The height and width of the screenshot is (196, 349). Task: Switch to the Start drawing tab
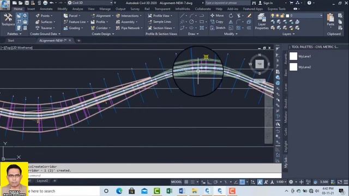pos(11,40)
